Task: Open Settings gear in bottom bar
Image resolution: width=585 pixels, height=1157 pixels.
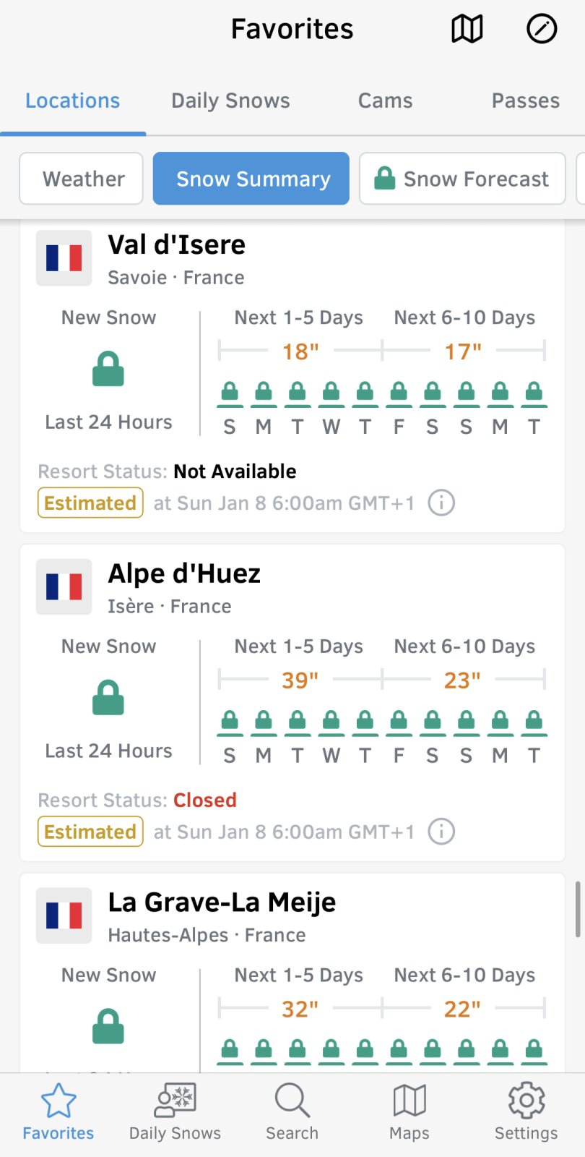Action: pyautogui.click(x=526, y=1111)
